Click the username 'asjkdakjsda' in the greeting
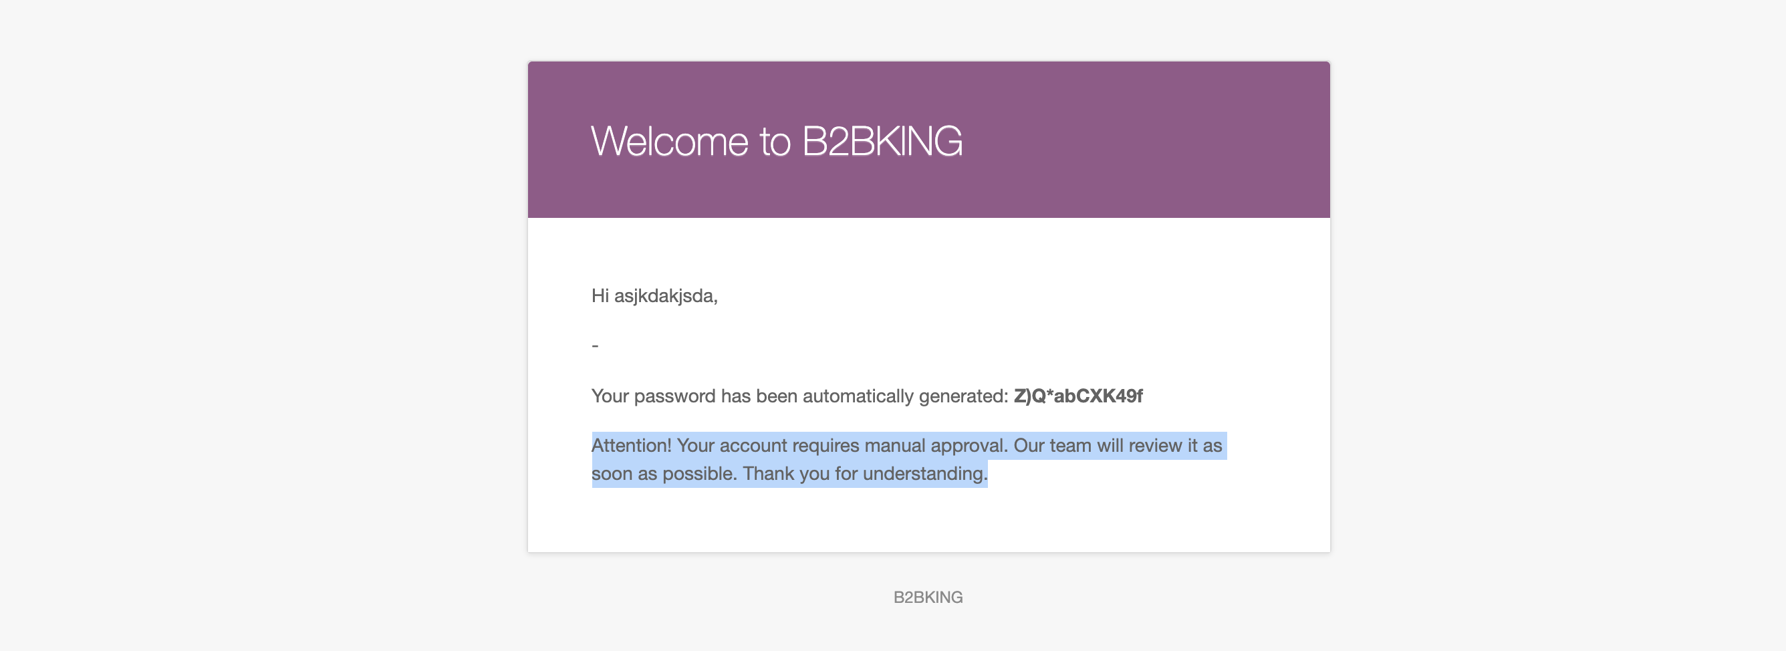Screen dimensions: 1786x651 (664, 296)
